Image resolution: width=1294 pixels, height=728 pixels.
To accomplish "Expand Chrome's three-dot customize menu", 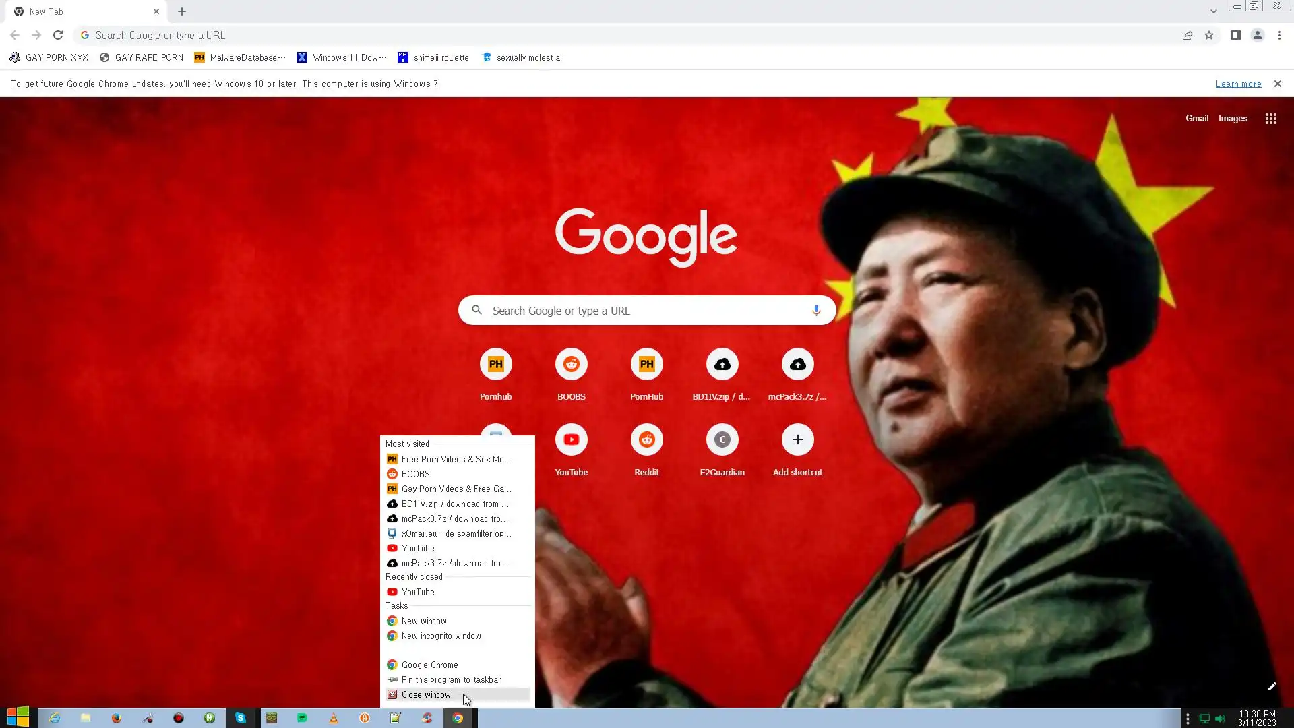I will tap(1279, 35).
